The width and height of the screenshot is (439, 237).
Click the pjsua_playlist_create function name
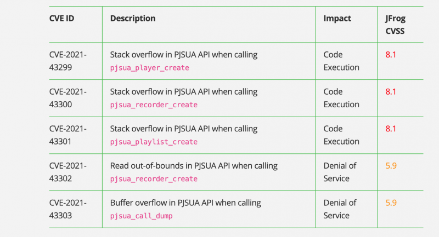[154, 142]
